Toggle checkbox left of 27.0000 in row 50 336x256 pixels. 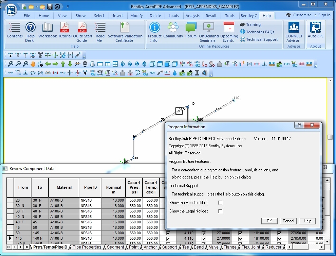(x=204, y=233)
